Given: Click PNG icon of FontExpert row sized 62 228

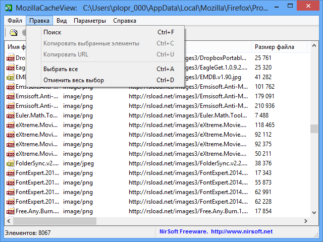Looking at the screenshot, I should coord(10,202).
